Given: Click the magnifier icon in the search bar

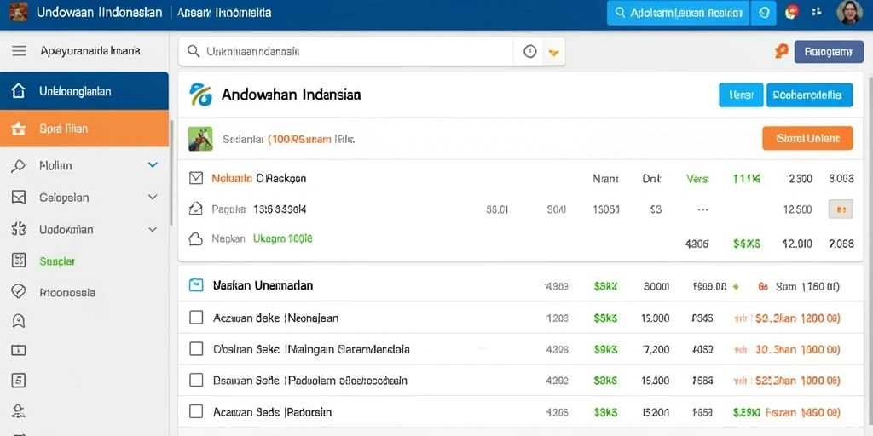Looking at the screenshot, I should pyautogui.click(x=194, y=52).
